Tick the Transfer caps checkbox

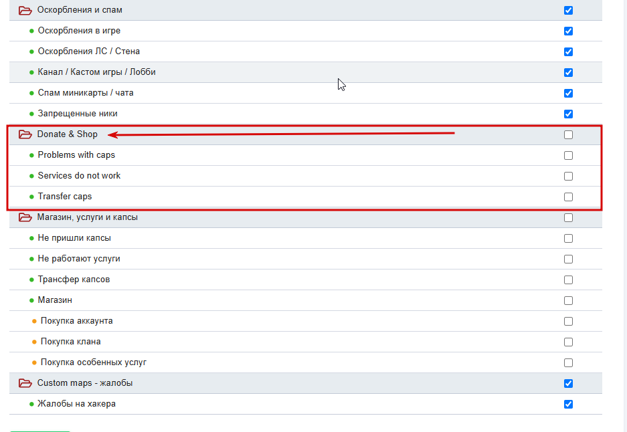(x=568, y=197)
